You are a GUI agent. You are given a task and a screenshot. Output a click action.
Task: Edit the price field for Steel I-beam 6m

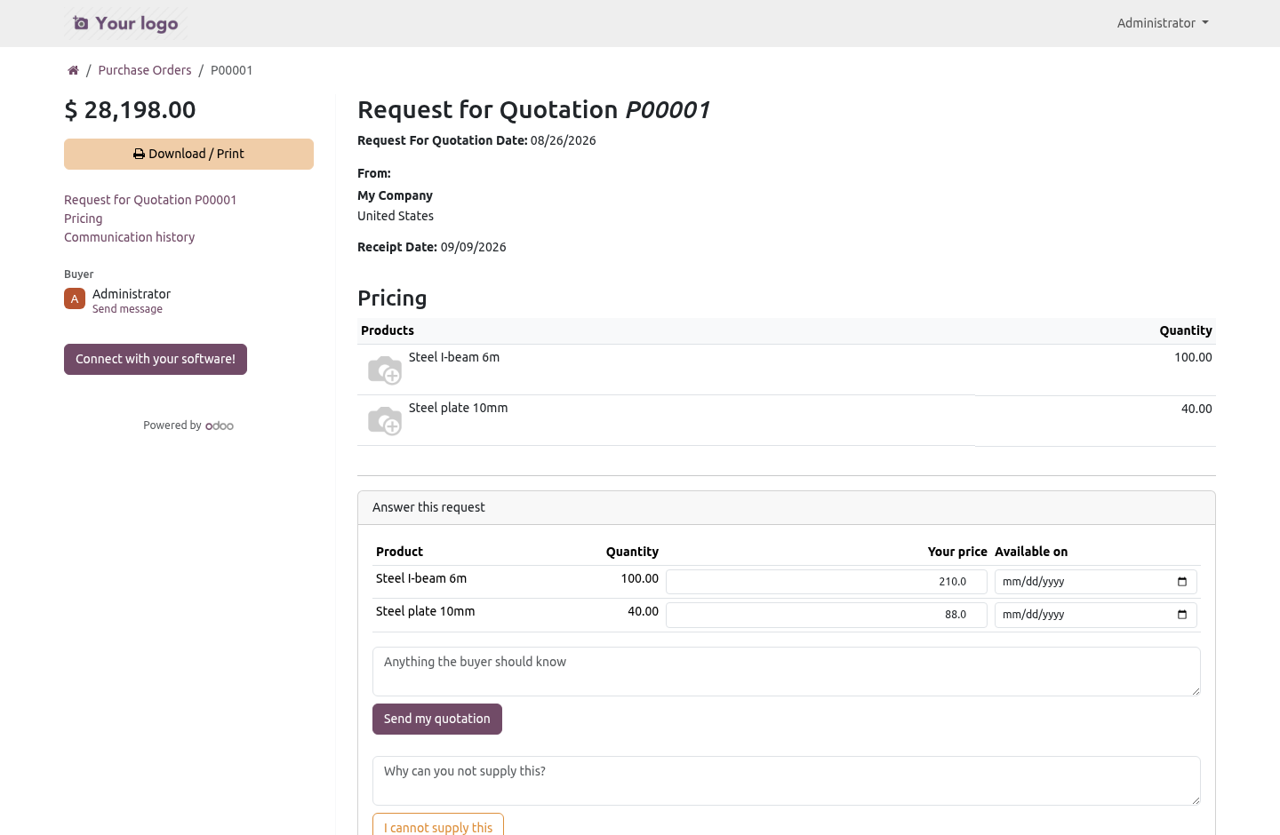tap(827, 582)
